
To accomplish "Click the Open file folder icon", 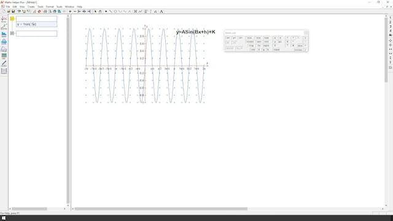I will click(x=9, y=11).
